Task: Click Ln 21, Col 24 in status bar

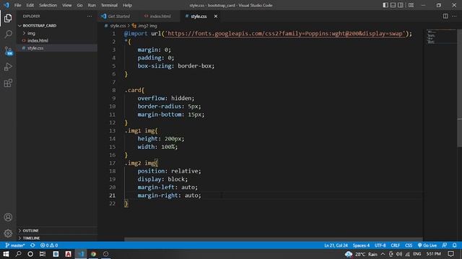Action: pyautogui.click(x=336, y=245)
